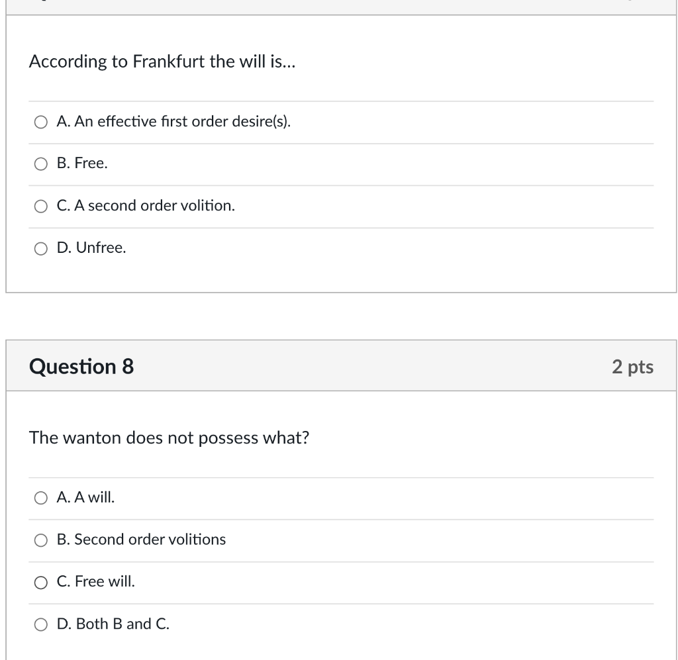678x660 pixels.
Task: Mark the 'C. Free will.' radio button
Action: tap(41, 583)
